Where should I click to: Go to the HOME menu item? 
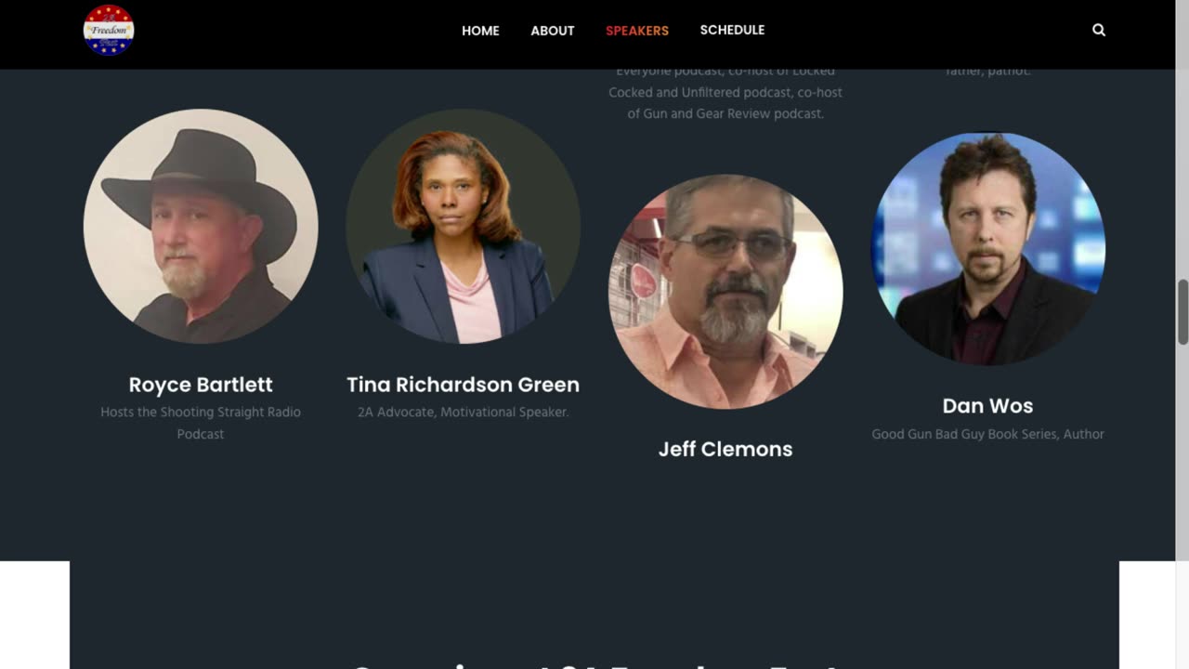pos(480,31)
